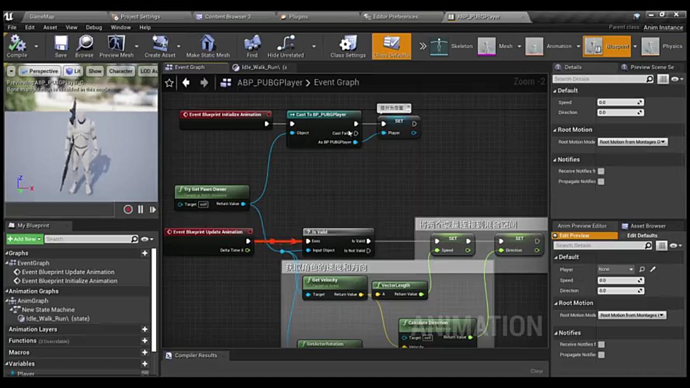
Task: Switch to Physics editor mode
Action: tap(663, 46)
